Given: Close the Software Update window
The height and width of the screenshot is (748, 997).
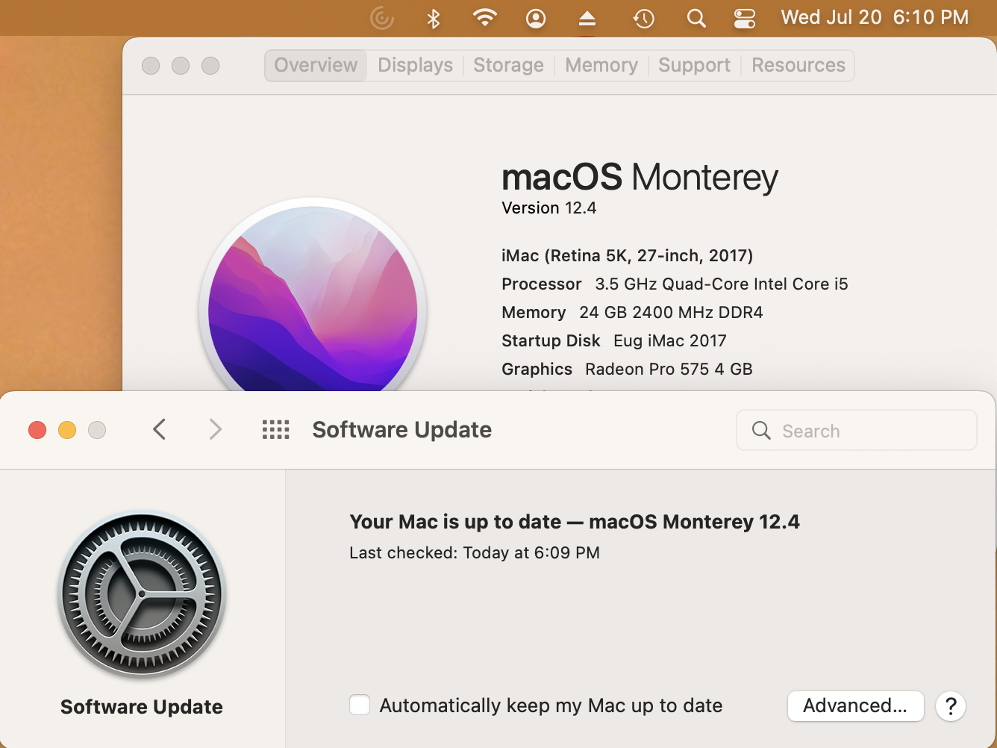Looking at the screenshot, I should pos(37,430).
